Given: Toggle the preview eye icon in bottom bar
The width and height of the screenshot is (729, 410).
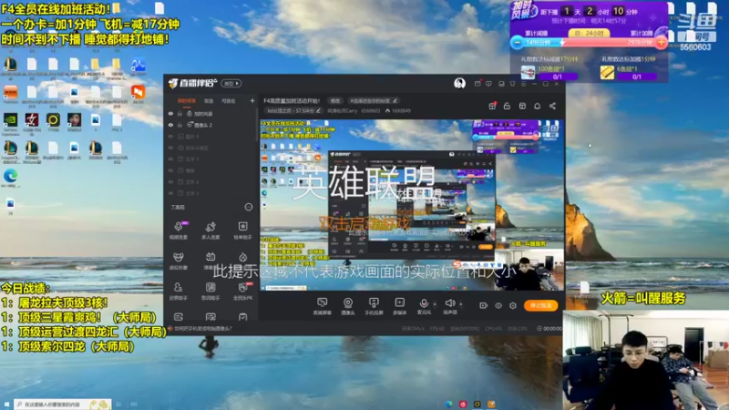Looking at the screenshot, I should point(498,305).
